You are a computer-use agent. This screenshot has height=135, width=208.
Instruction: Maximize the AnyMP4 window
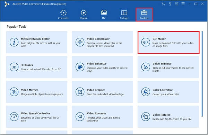196,4
